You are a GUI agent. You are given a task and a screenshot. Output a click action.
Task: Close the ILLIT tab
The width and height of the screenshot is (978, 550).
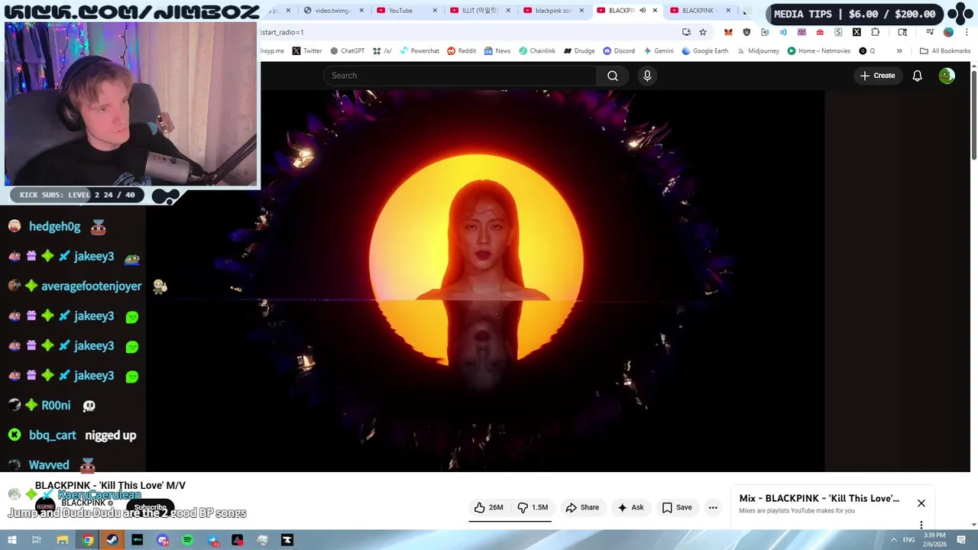click(x=508, y=11)
